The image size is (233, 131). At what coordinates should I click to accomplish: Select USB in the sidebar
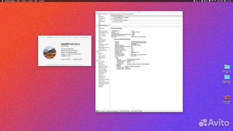coord(99,30)
